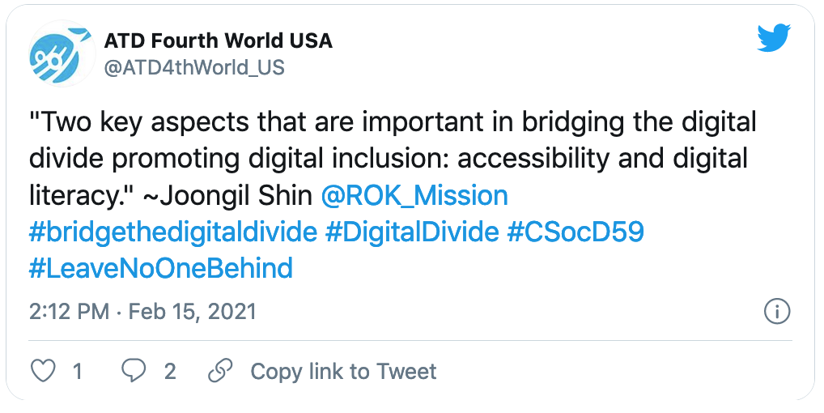The height and width of the screenshot is (413, 824).
Task: Click the "accessibility and digital" text line
Action: click(602, 159)
